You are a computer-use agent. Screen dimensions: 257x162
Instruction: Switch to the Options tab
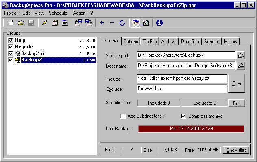[x=131, y=42]
